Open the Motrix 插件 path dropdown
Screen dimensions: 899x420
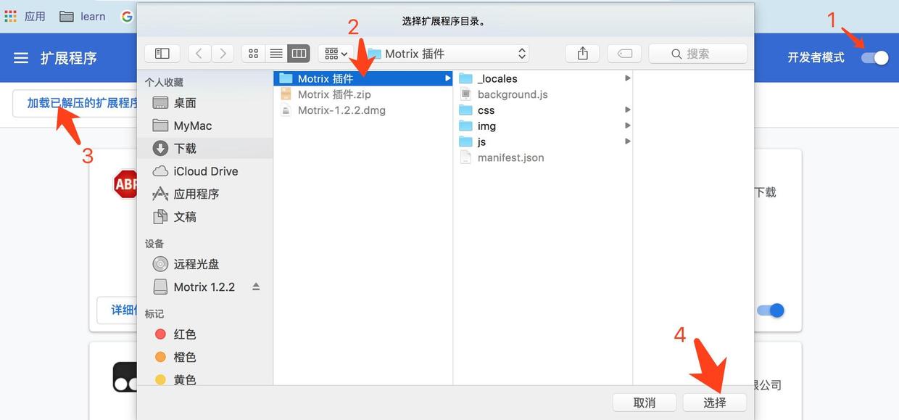point(446,54)
